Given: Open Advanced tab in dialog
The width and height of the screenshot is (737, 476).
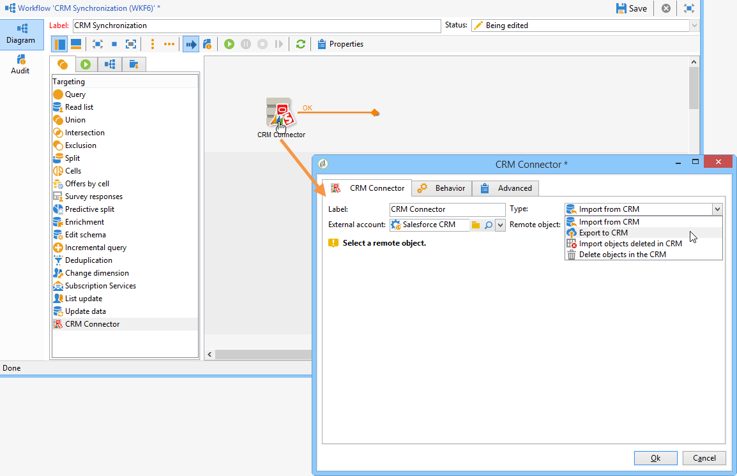Looking at the screenshot, I should click(x=506, y=188).
